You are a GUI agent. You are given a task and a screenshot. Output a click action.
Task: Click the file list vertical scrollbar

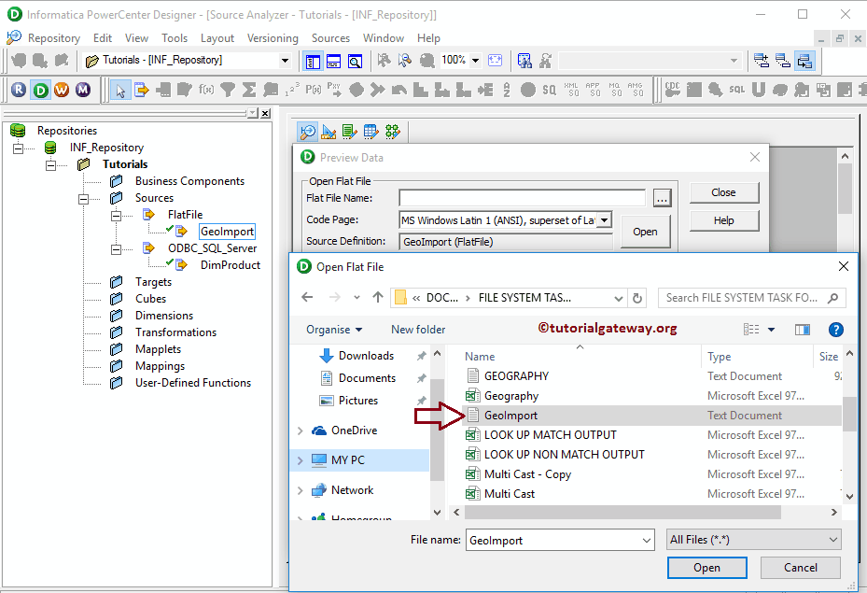pos(849,414)
